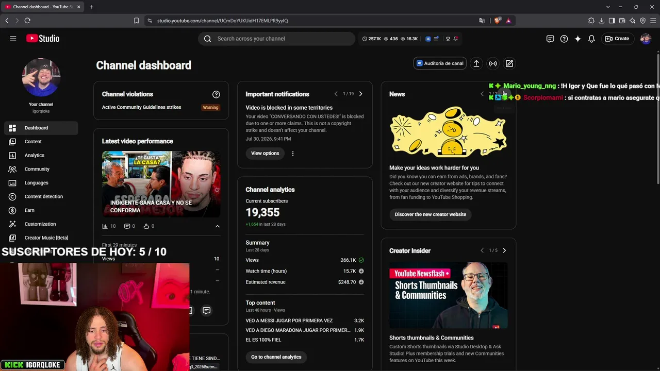Image resolution: width=660 pixels, height=371 pixels.
Task: Click the sparkle Ask Studio icon
Action: [x=577, y=39]
